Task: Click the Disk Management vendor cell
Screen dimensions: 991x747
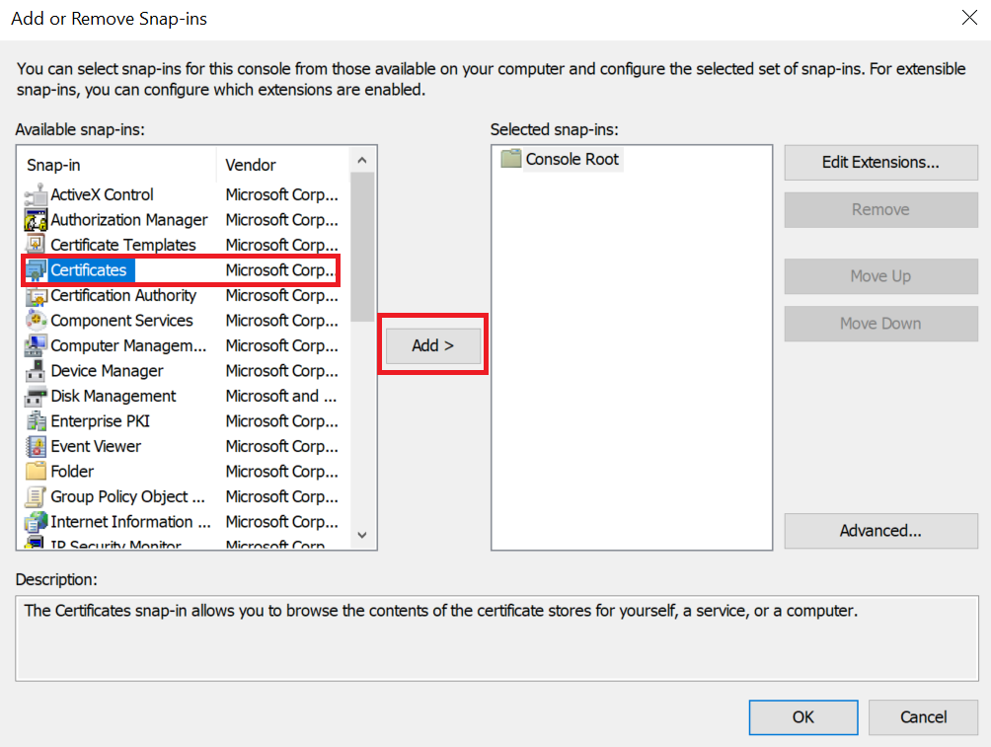Action: click(x=281, y=397)
